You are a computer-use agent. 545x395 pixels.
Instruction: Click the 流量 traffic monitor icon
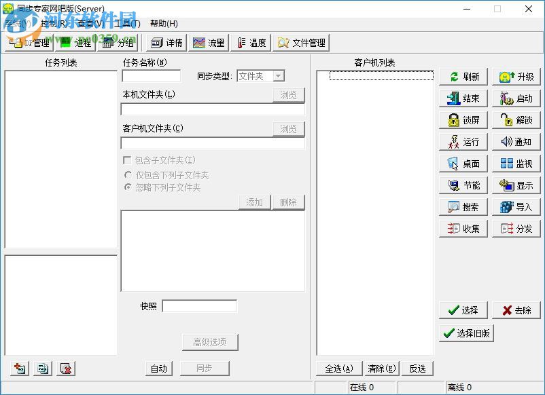209,42
